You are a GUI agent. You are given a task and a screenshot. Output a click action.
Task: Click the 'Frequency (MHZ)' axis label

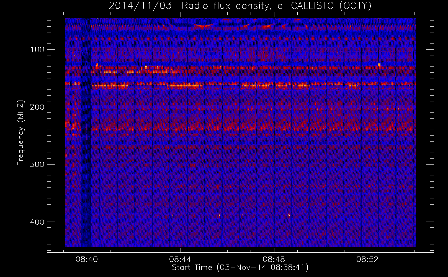coord(21,133)
